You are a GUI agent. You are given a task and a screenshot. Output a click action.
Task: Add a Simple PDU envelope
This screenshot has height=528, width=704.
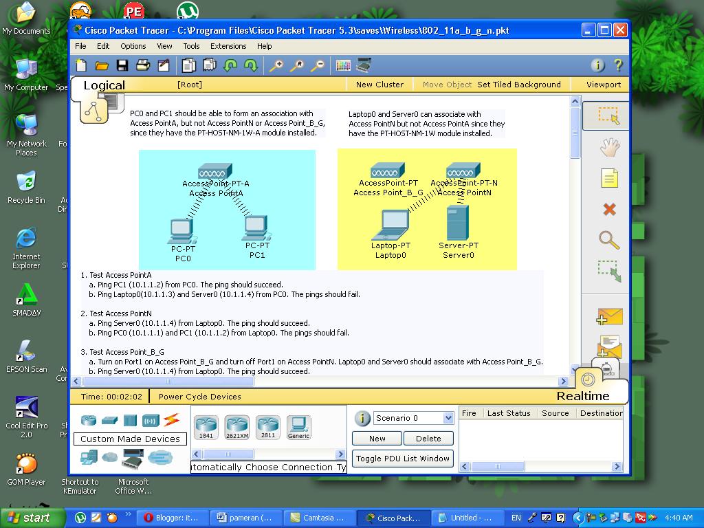coord(609,316)
